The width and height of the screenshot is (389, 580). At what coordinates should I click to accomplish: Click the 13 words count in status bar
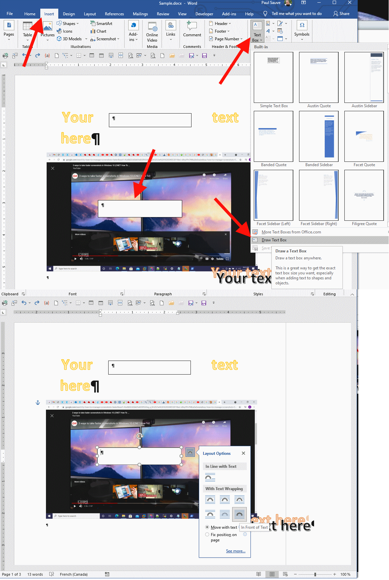coord(35,574)
